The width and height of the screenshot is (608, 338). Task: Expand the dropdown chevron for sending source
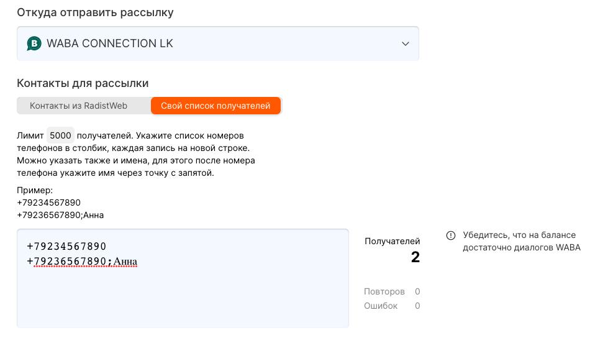point(405,43)
